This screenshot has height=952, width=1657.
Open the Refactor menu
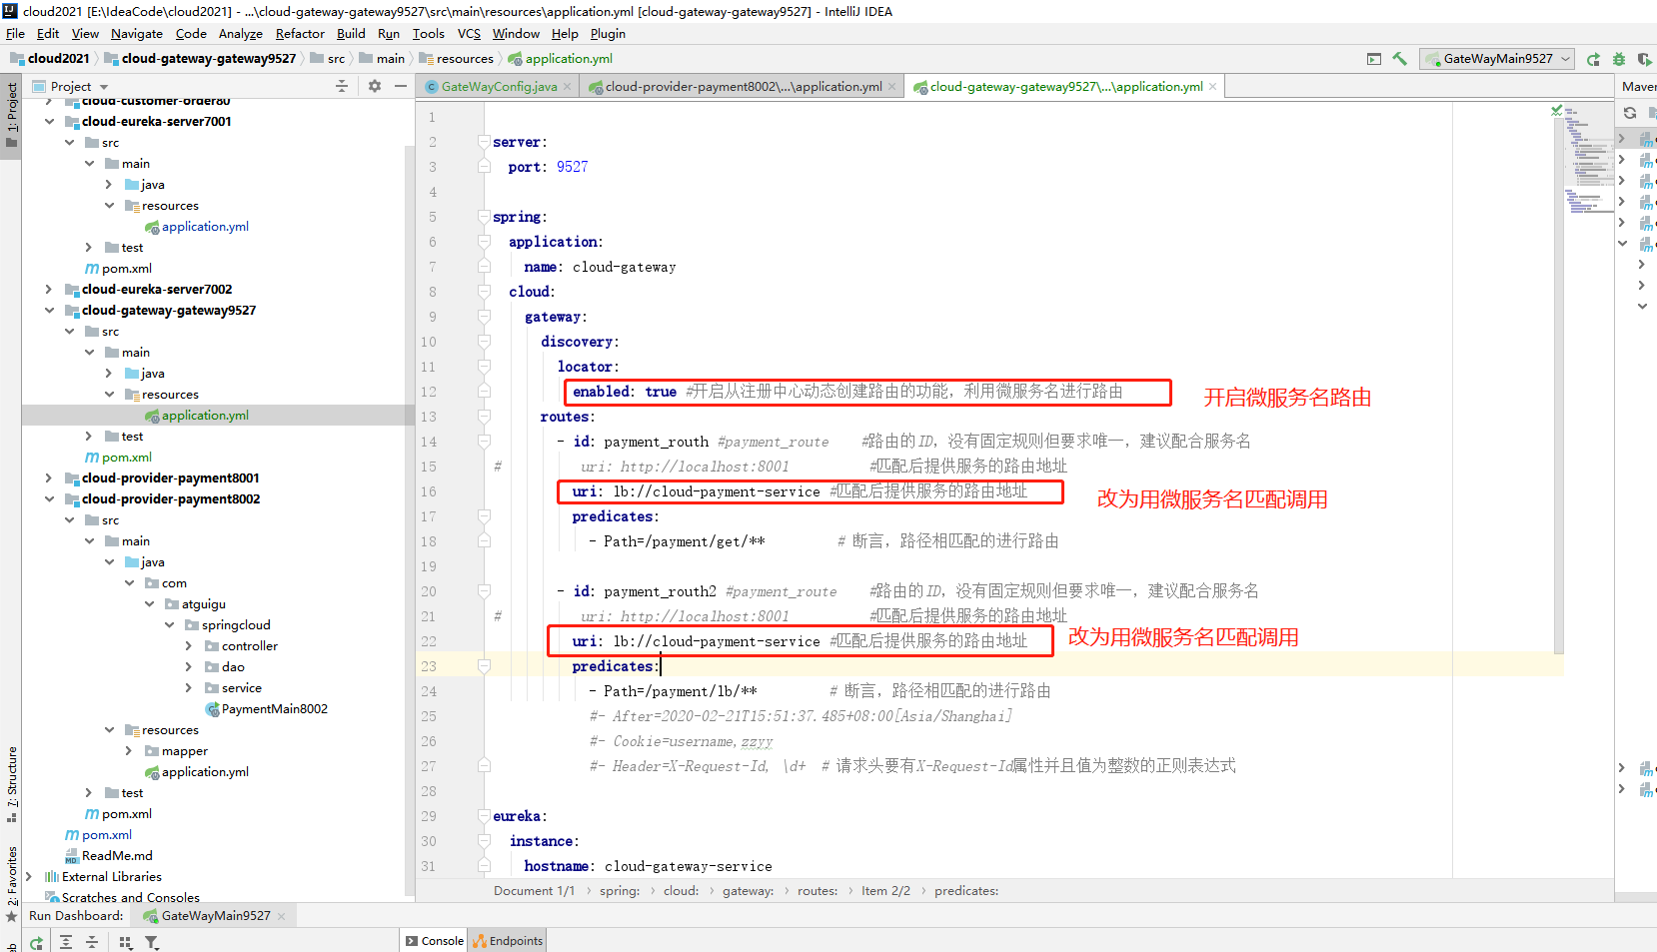pos(300,33)
